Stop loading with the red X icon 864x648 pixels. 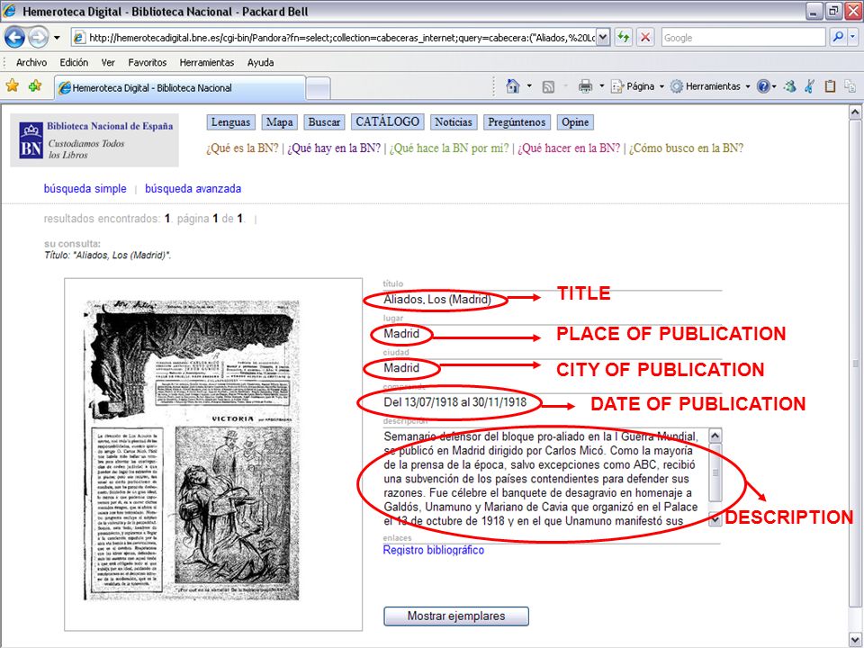point(644,38)
